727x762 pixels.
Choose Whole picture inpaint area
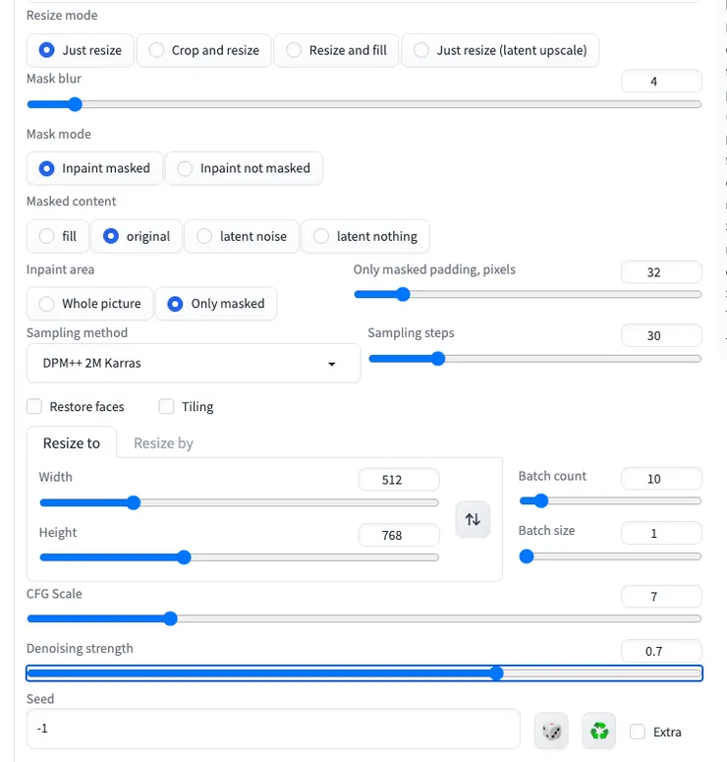[89, 304]
